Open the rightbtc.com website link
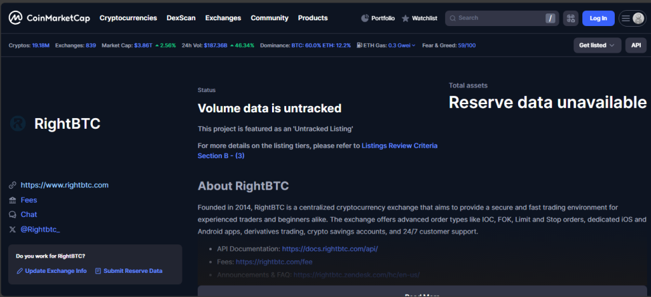This screenshot has width=651, height=297. [64, 185]
